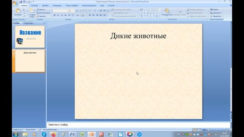
Task: Open Skype from the taskbar
Action: click(x=44, y=134)
